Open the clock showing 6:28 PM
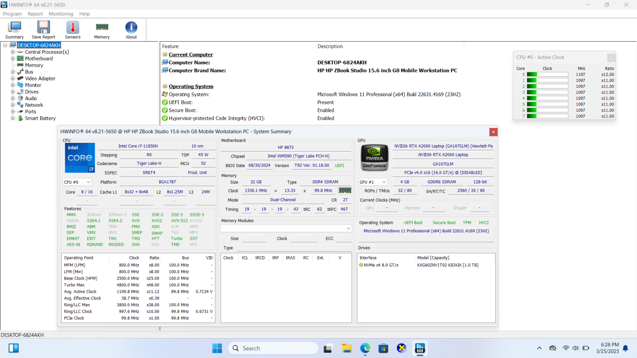Screen dimensions: 637x358 pos(608,348)
